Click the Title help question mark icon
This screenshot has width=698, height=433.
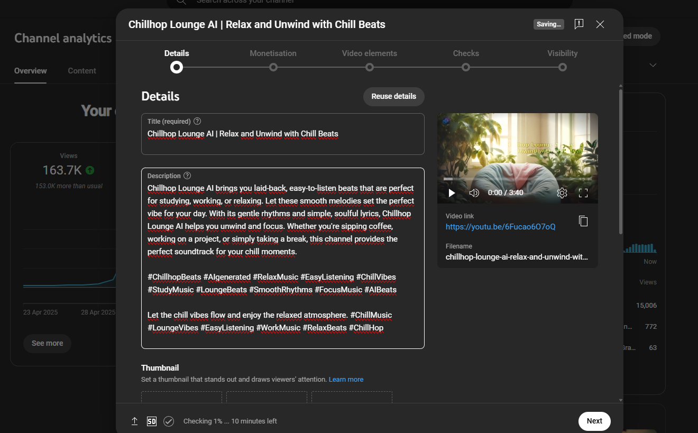point(197,121)
